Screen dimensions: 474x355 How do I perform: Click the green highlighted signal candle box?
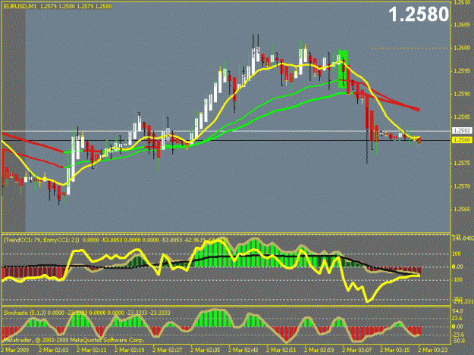click(x=343, y=70)
